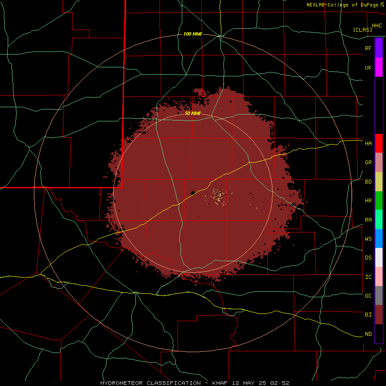Click the magenta UK legend color swatch
Viewport: 386px width, 386px height.
379,67
